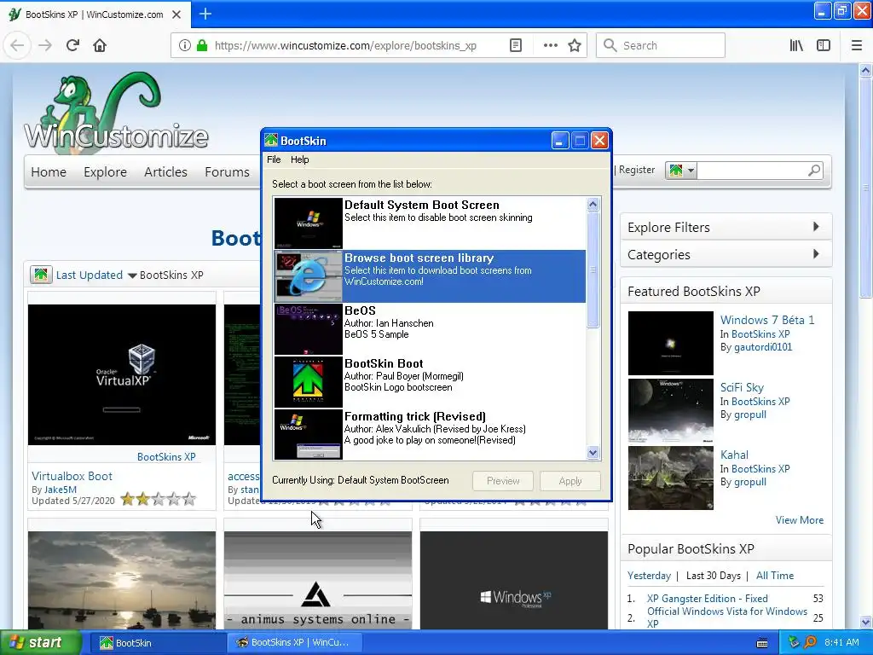873x655 pixels.
Task: Click BootSkin list scroll down arrow
Action: 593,453
